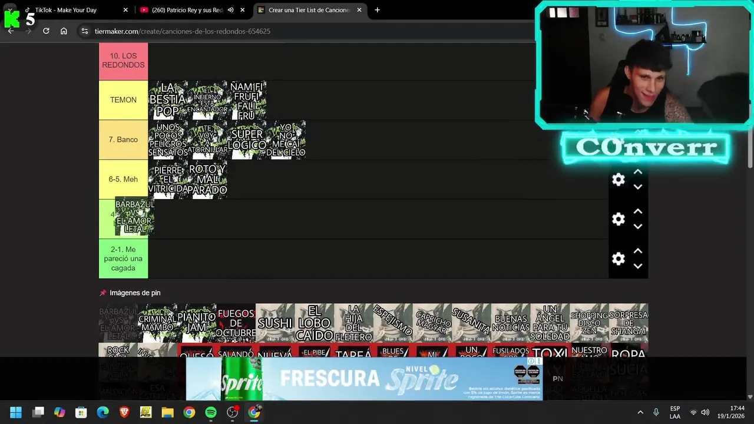Move 2-1. Me pareció una cagada tier up
Screen dimensions: 754x424
pyautogui.click(x=637, y=251)
